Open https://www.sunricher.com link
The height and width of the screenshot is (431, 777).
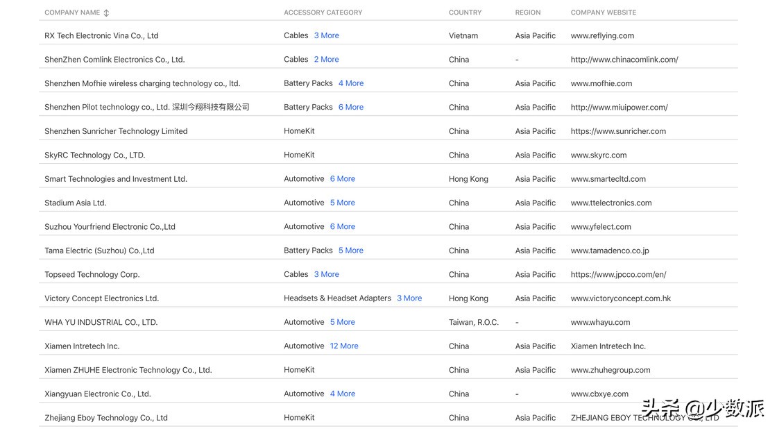[618, 131]
